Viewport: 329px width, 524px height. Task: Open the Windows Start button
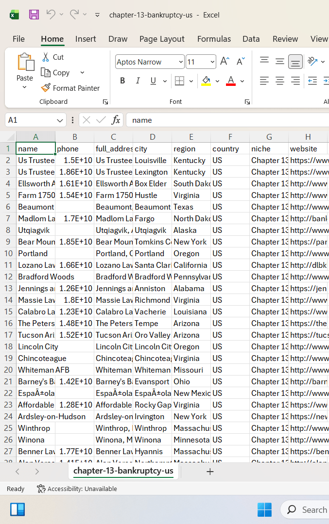coord(264,509)
